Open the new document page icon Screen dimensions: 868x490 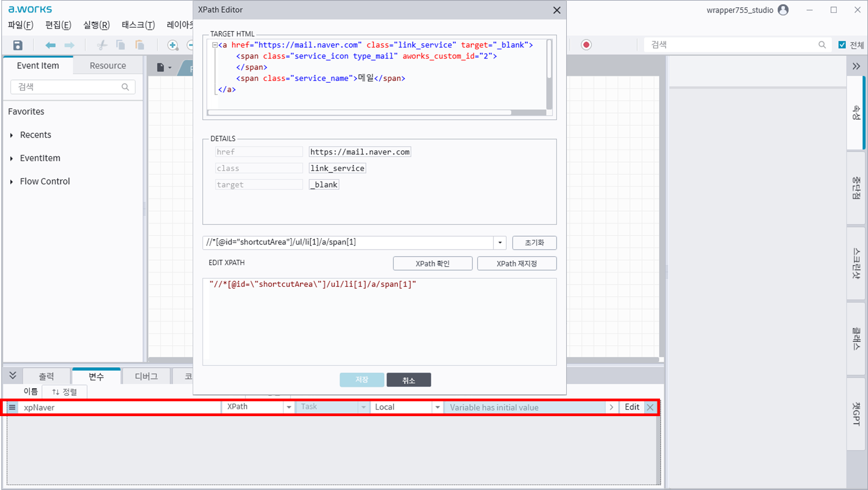pyautogui.click(x=160, y=68)
